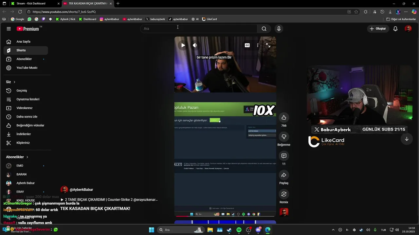Open a new browser tab

118,4
